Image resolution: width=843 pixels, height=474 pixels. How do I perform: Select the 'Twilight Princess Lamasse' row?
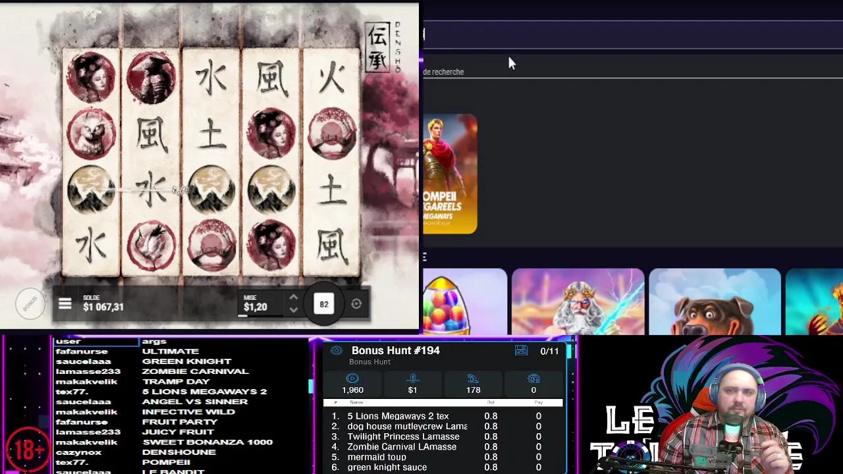(443, 436)
